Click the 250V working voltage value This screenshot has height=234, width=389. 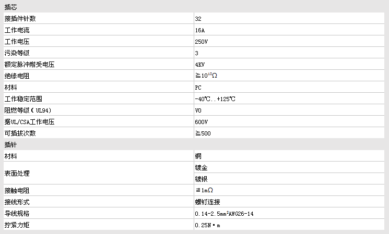(201, 42)
